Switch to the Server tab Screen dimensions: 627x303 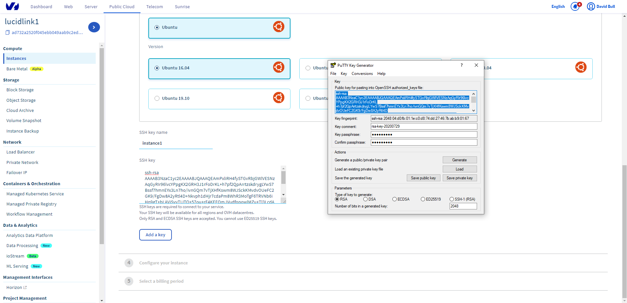91,7
